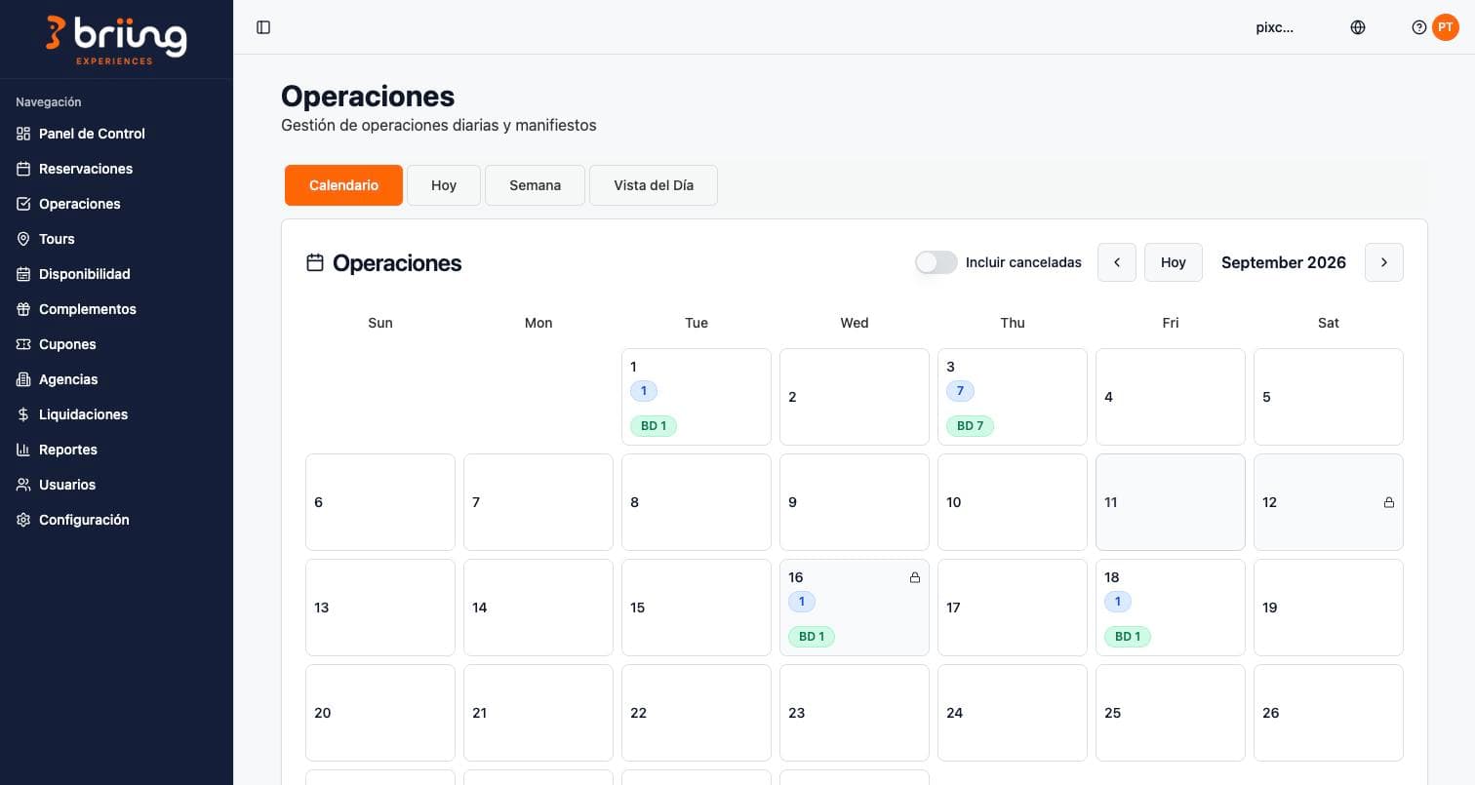Image resolution: width=1475 pixels, height=785 pixels.
Task: Click the BD 7 badge on day 3
Action: pyautogui.click(x=970, y=426)
